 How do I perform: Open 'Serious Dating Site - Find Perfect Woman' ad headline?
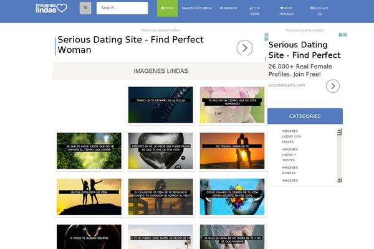click(130, 45)
